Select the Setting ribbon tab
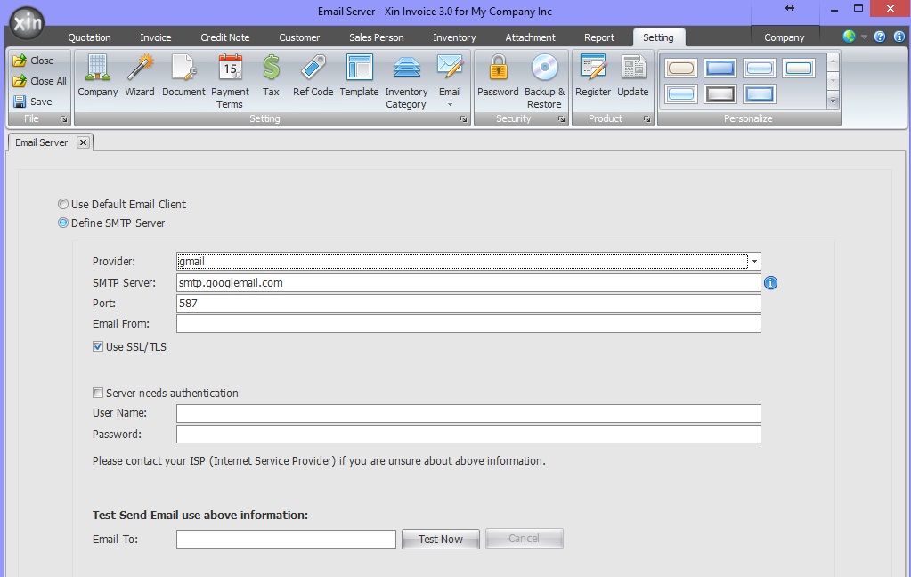This screenshot has height=577, width=911. [x=658, y=37]
